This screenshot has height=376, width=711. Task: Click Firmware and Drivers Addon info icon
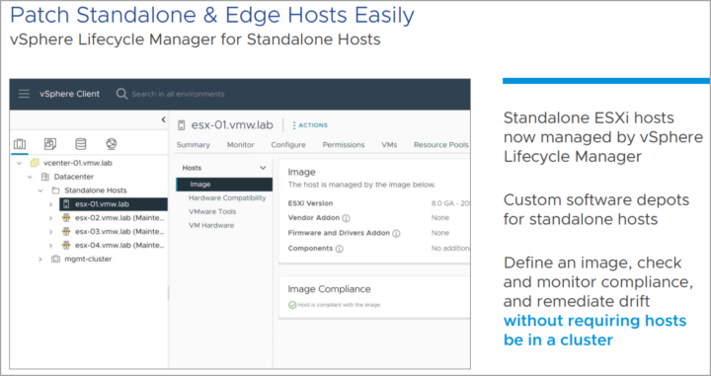coord(396,233)
